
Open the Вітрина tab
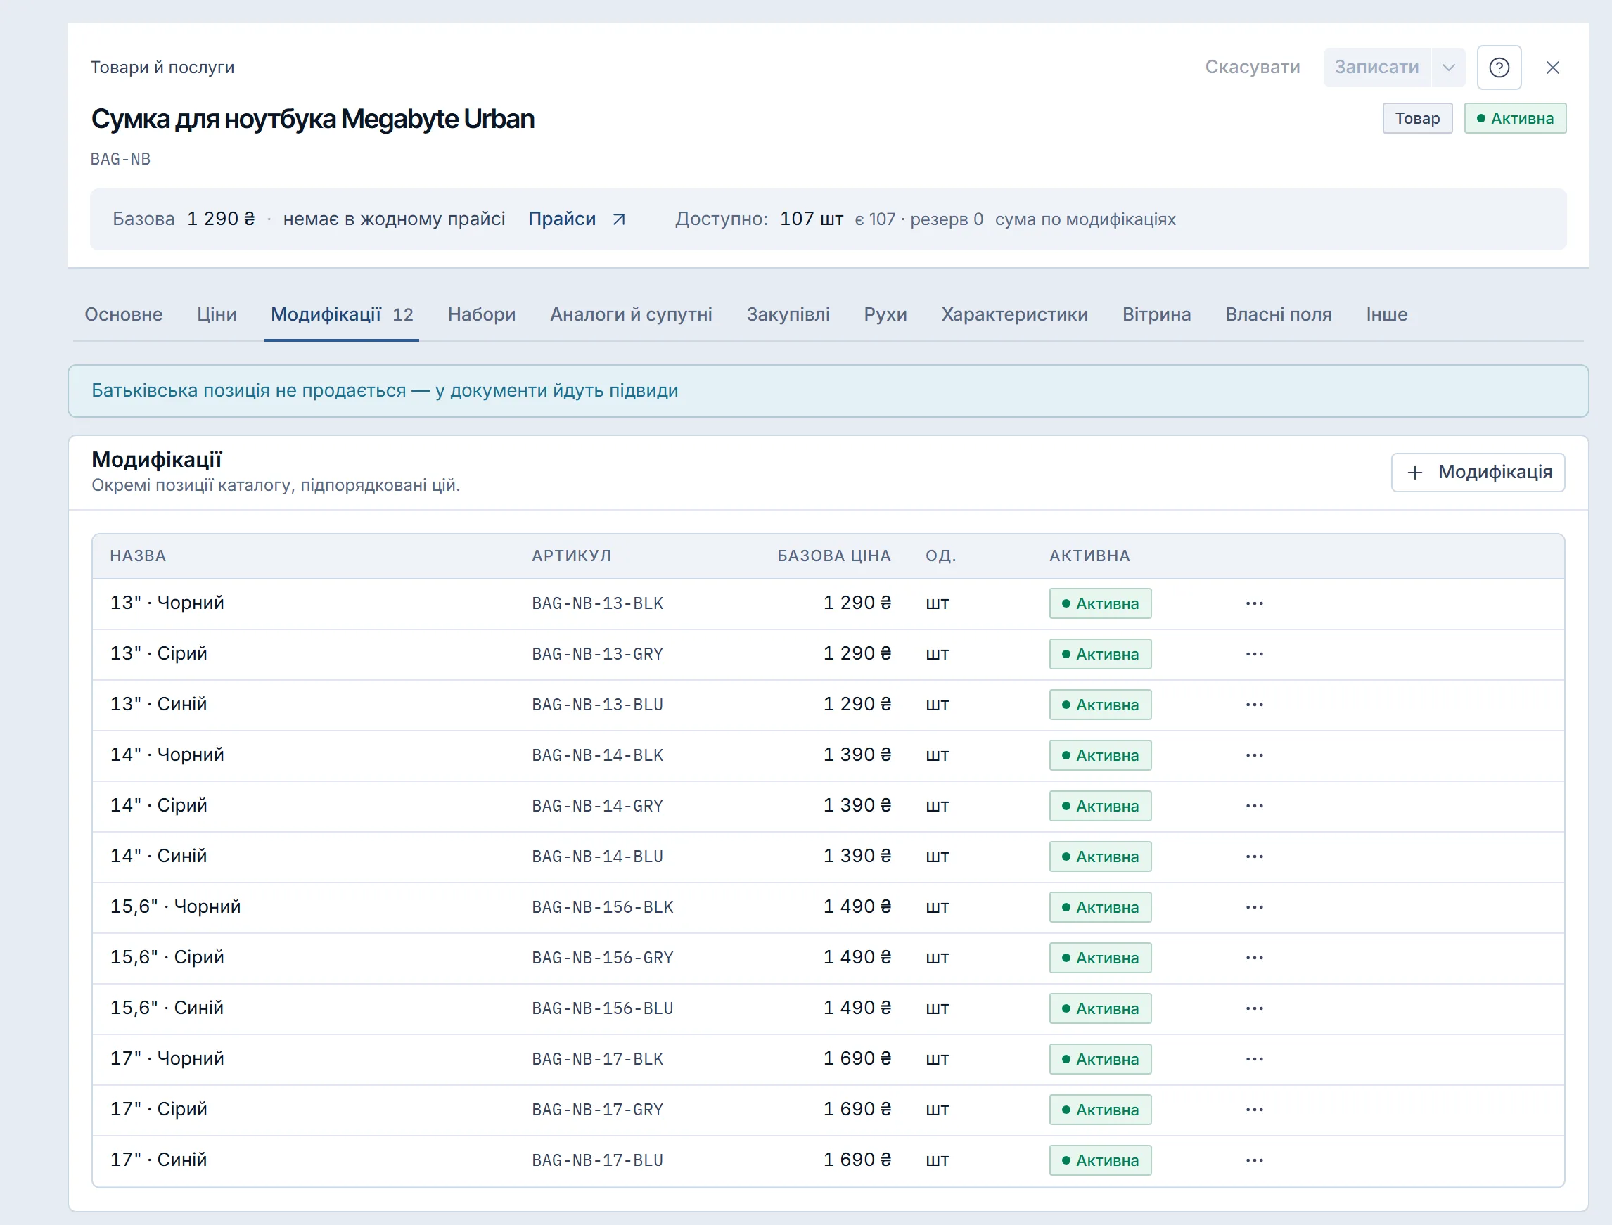coord(1156,314)
